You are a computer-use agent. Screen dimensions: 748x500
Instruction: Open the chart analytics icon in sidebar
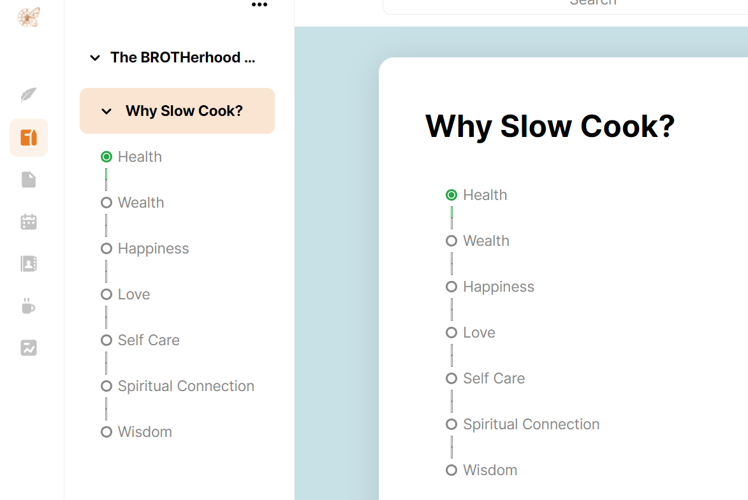pos(29,348)
